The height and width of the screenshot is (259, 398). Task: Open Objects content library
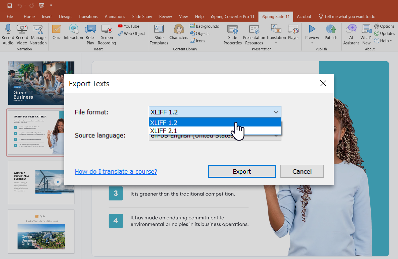[200, 33]
